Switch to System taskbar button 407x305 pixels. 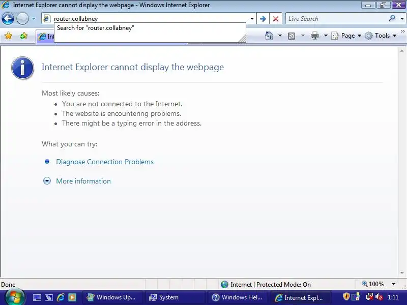coord(175,297)
